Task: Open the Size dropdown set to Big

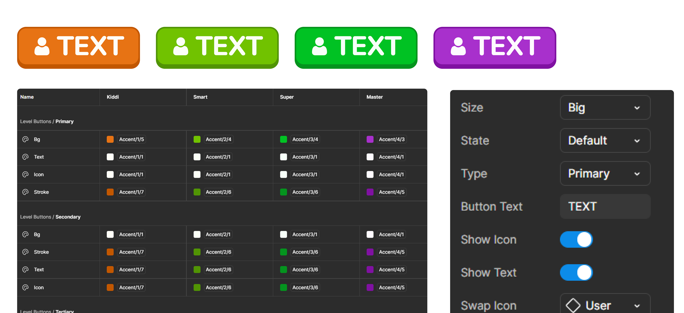Action: 605,108
